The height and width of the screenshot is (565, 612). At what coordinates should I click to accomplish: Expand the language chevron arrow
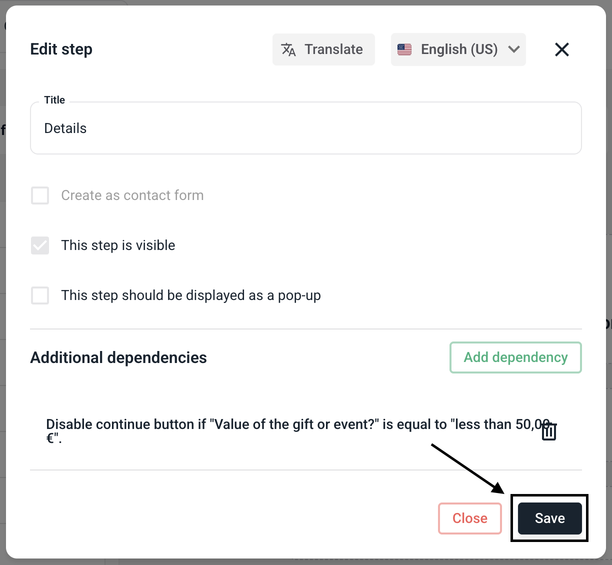coord(514,49)
